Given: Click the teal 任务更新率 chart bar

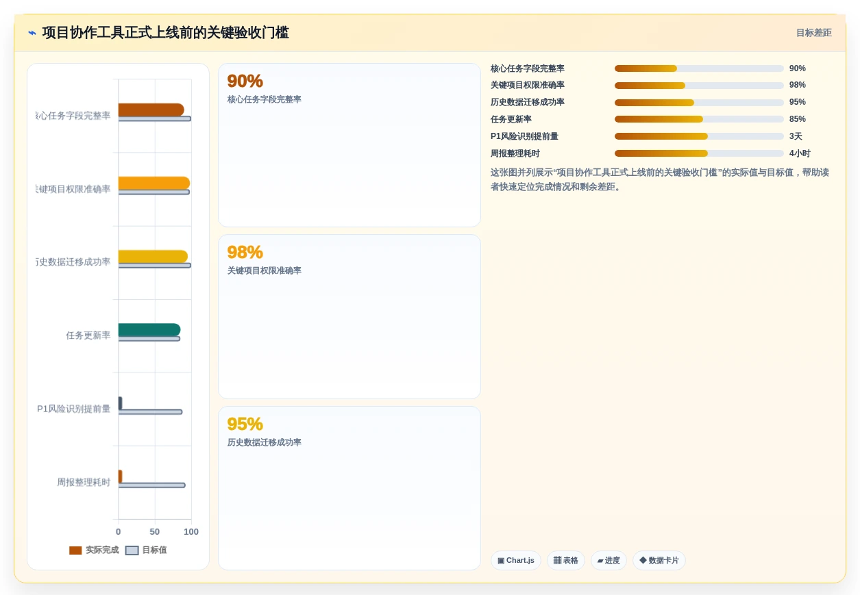Looking at the screenshot, I should pos(149,329).
